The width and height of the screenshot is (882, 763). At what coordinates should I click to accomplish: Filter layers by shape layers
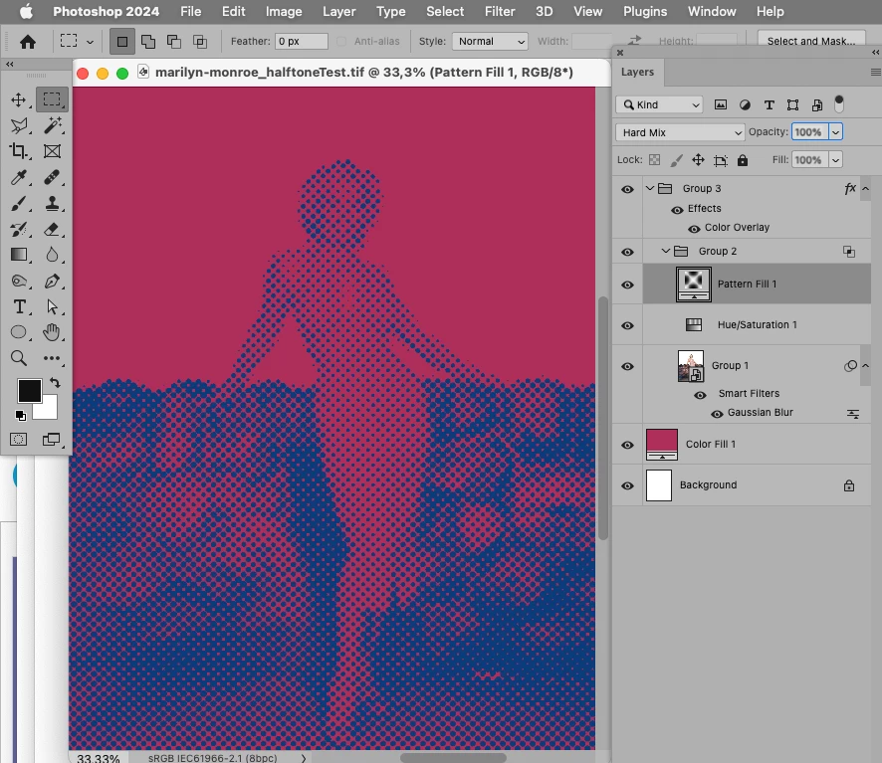793,104
